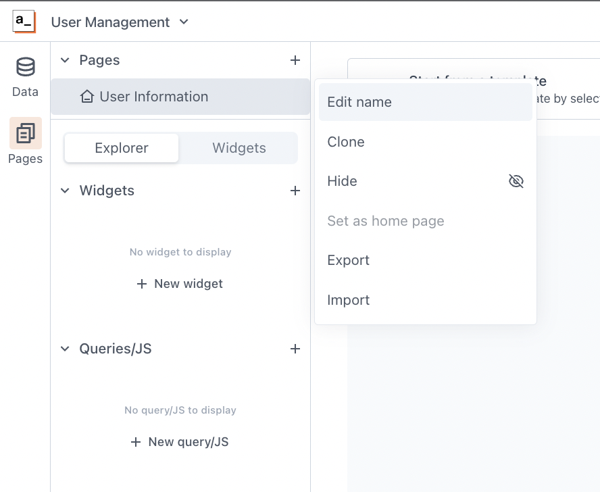Click Set as home page entry

click(426, 221)
